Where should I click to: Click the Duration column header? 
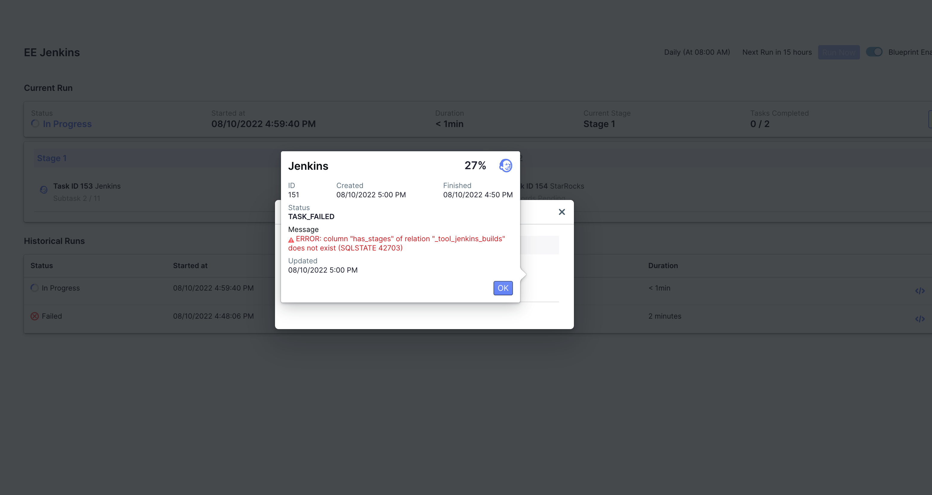coord(663,266)
